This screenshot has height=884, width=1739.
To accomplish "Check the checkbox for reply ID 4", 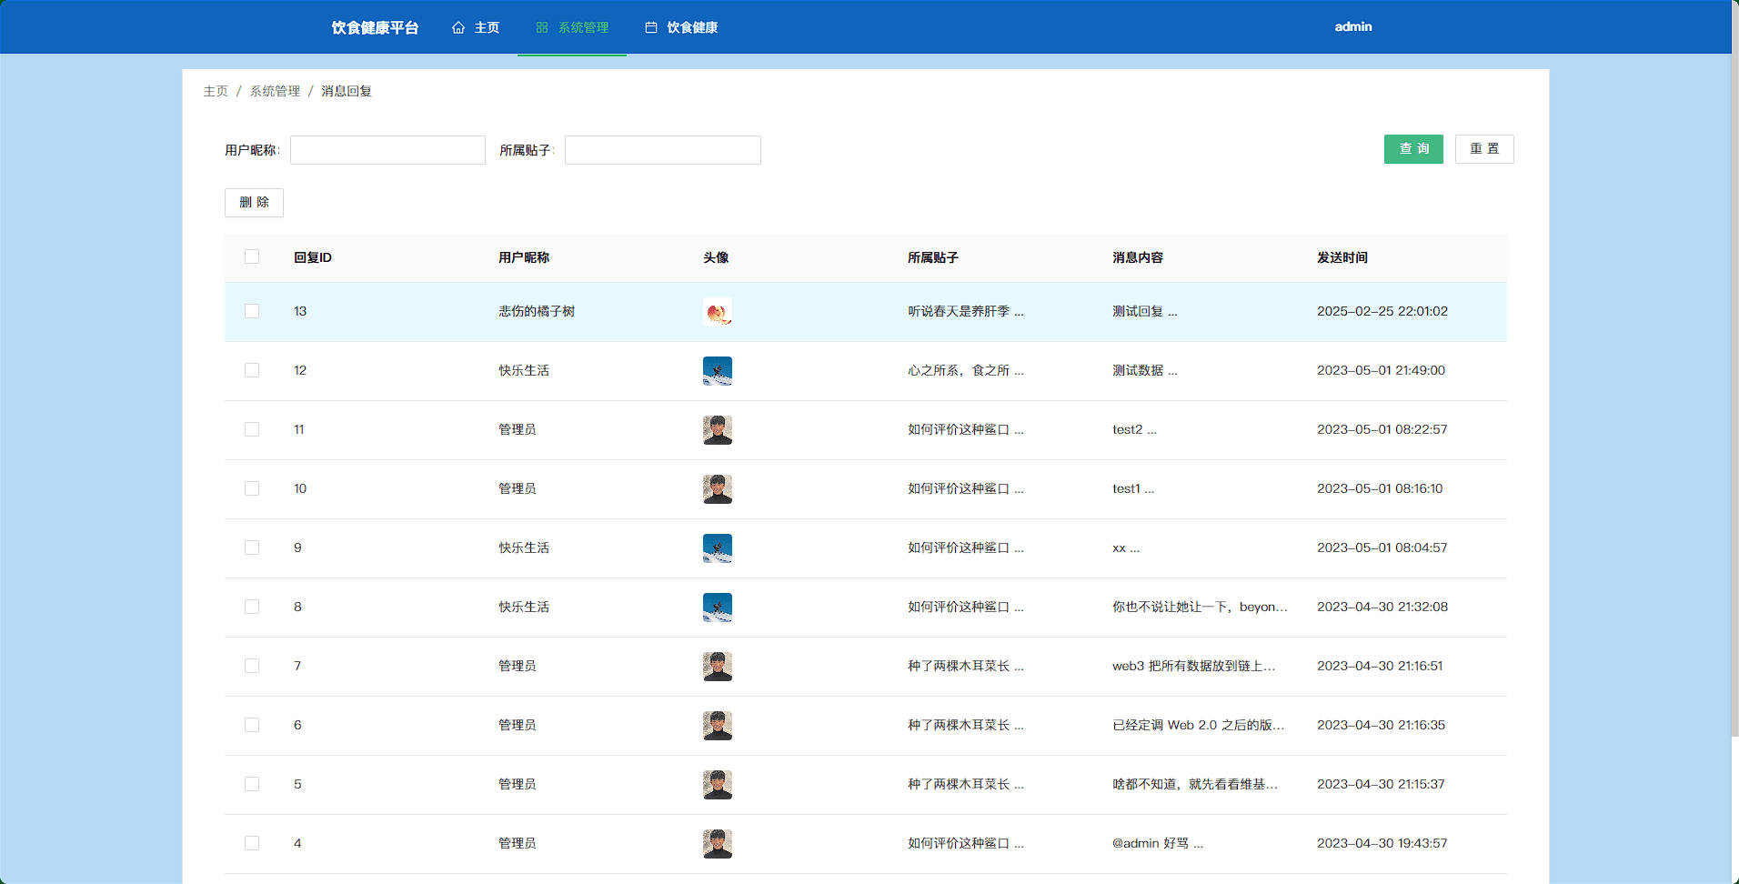I will [252, 843].
